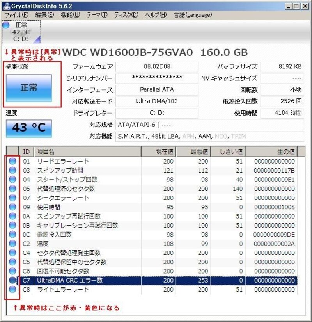Viewport: 312px width, 322px height.
Task: Click the 生の値 column header
Action: (x=271, y=151)
